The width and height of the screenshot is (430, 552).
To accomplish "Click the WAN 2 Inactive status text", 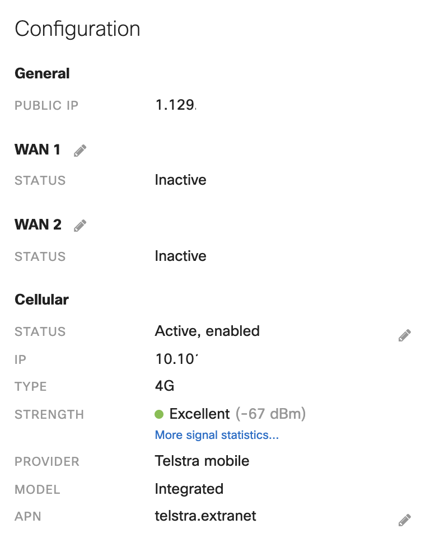I will click(180, 256).
